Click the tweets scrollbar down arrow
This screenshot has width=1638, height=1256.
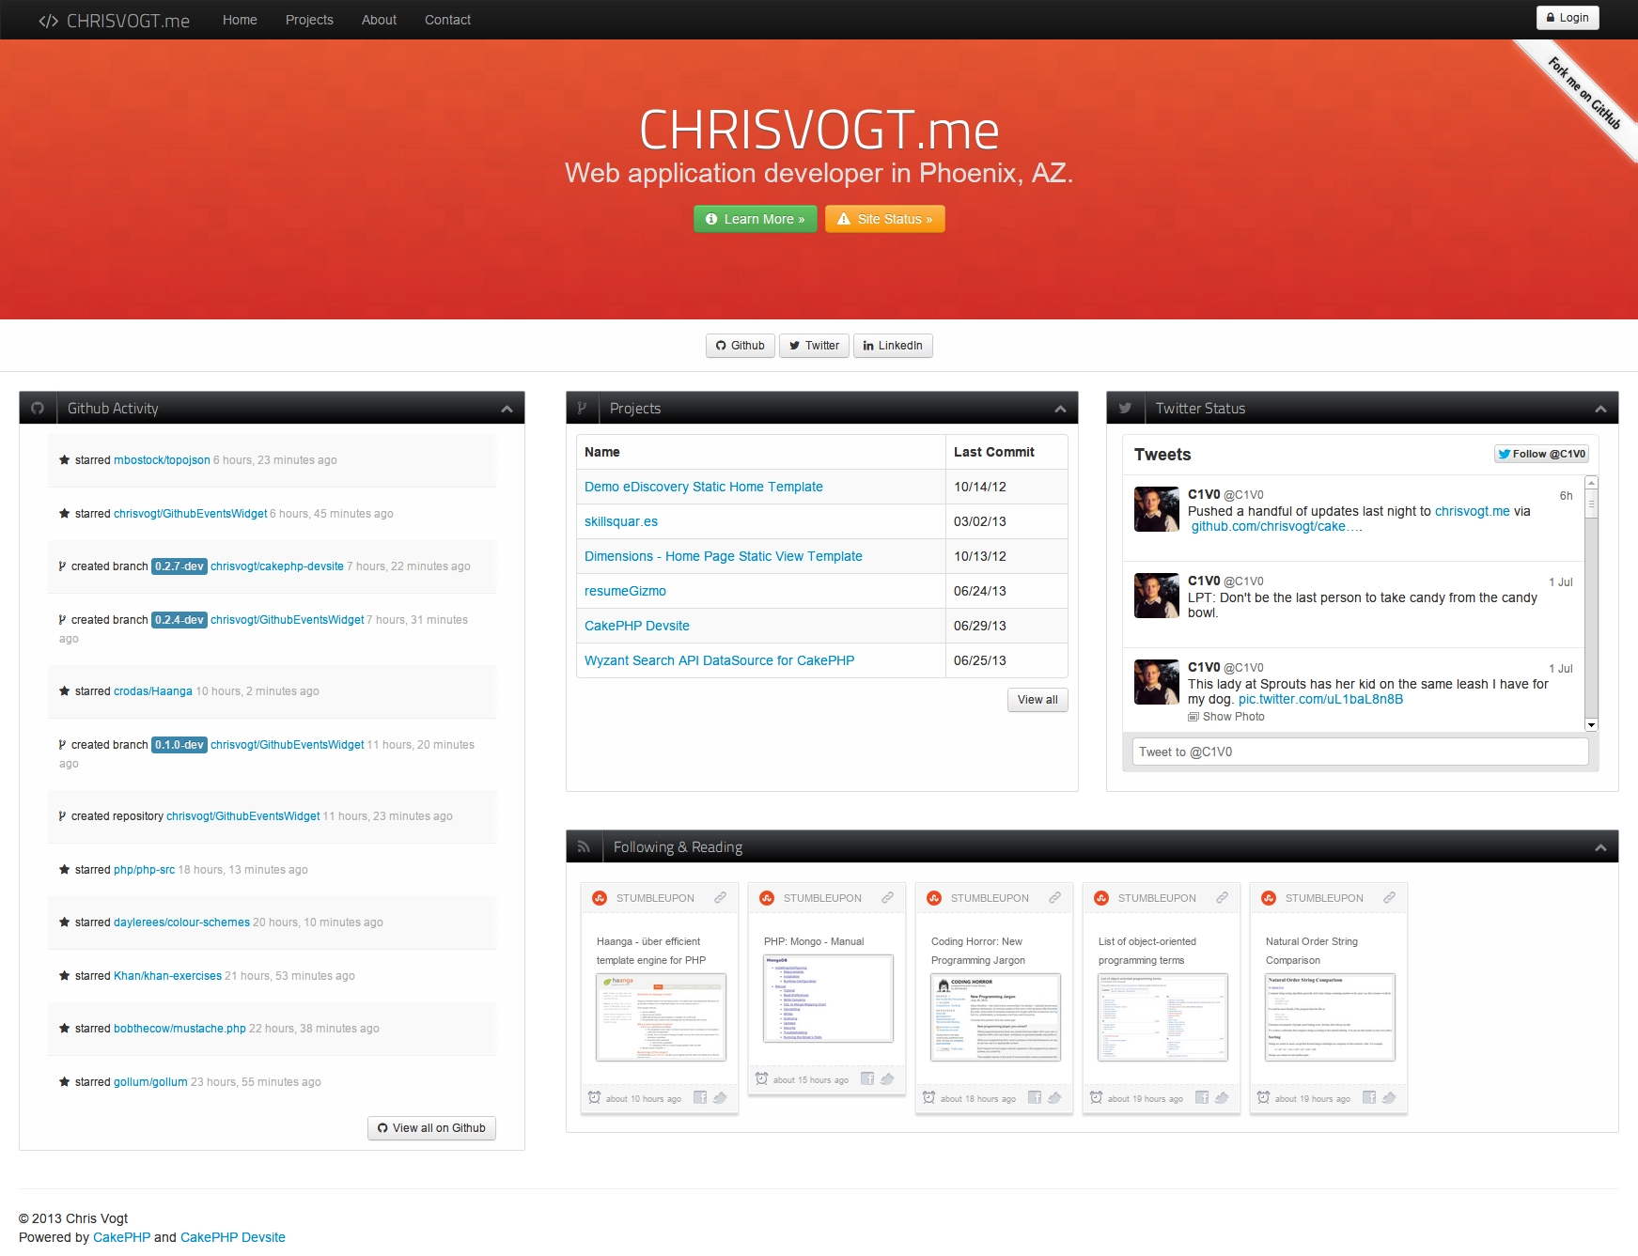click(x=1591, y=724)
